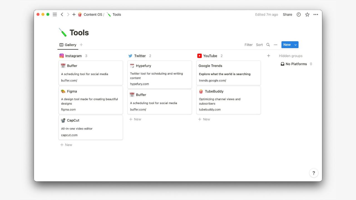Add New item under Twitter column
356x200 pixels.
tap(135, 119)
